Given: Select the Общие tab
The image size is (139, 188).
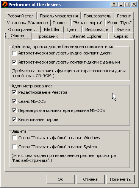Looking at the screenshot, I should click(x=17, y=36).
